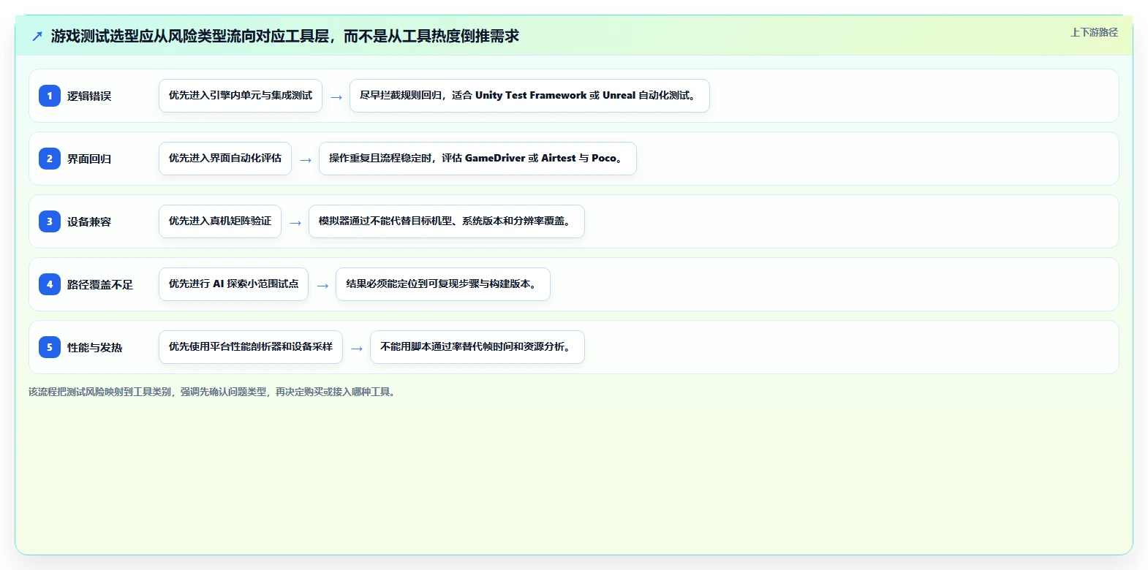The width and height of the screenshot is (1148, 570).
Task: Select the 不能用脚本通过率替代帧时间 box
Action: [477, 347]
